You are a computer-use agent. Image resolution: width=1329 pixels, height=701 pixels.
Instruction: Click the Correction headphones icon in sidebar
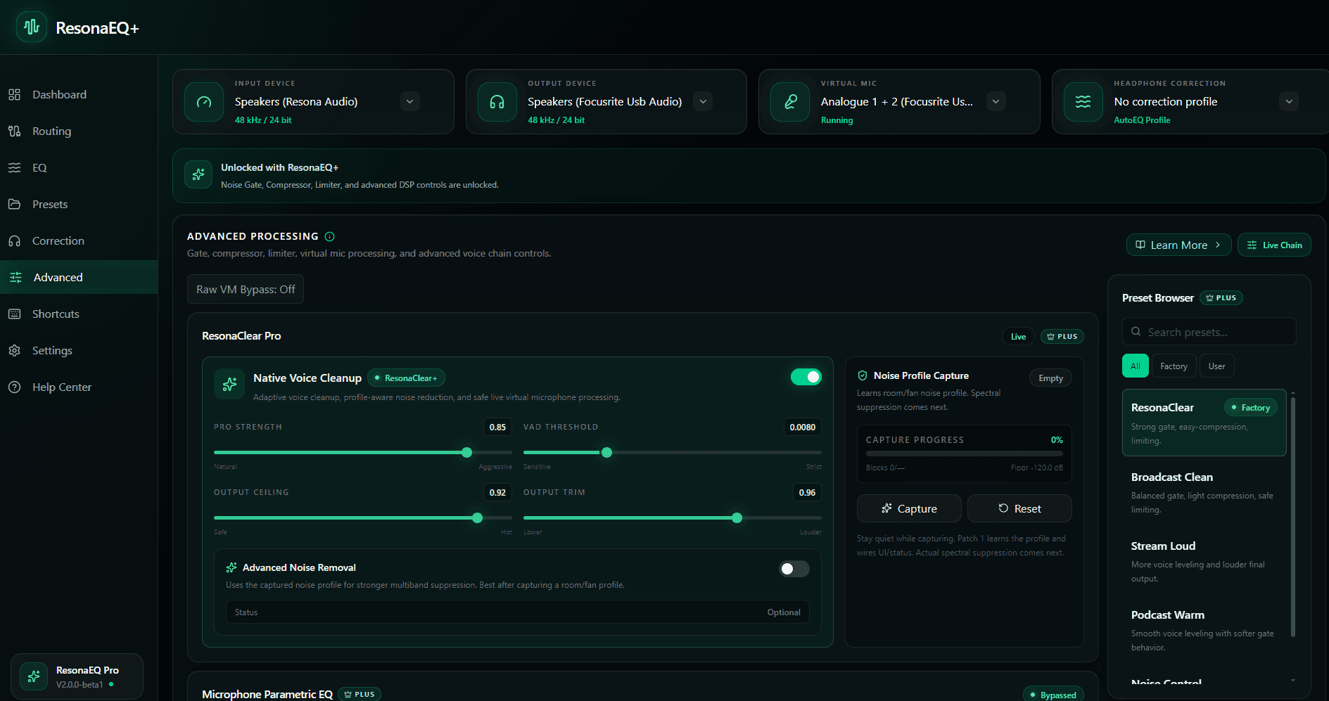[14, 240]
